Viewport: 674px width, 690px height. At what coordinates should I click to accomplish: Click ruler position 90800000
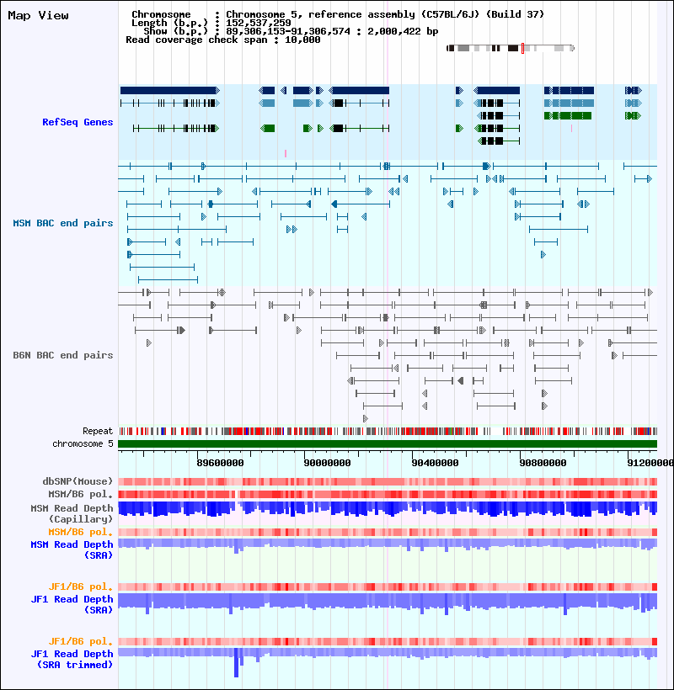(543, 463)
